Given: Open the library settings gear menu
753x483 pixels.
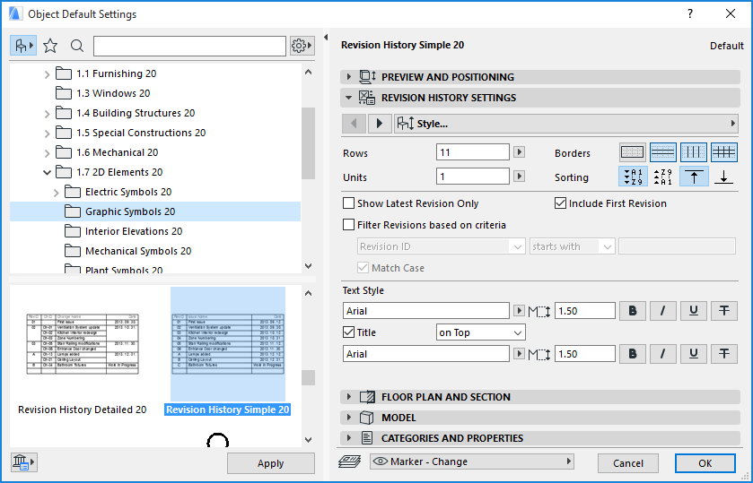Looking at the screenshot, I should tap(302, 46).
